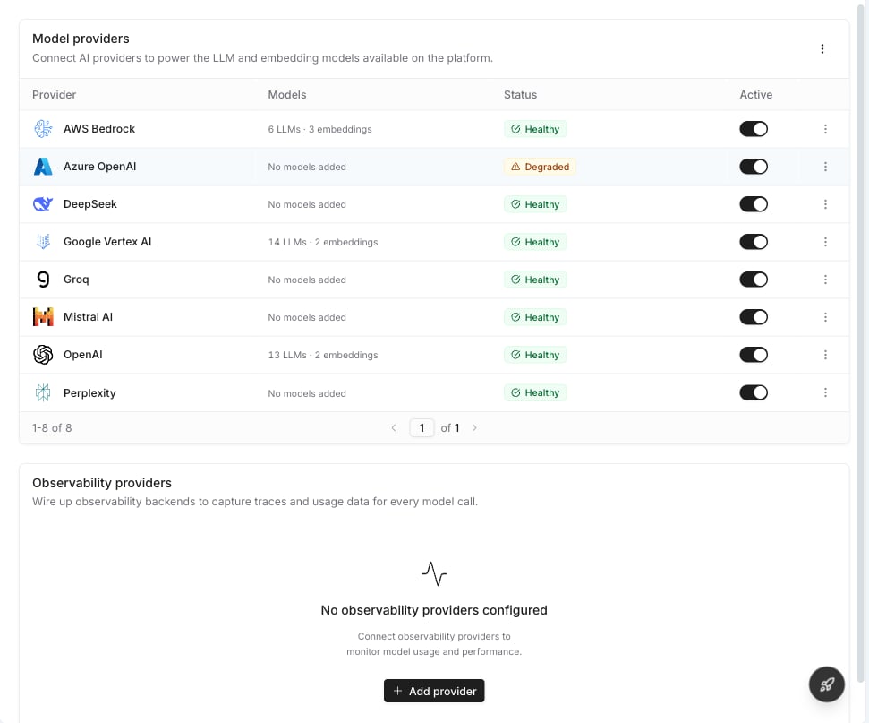Select the Perplexity provider name
Screen dimensions: 869x723
(89, 392)
